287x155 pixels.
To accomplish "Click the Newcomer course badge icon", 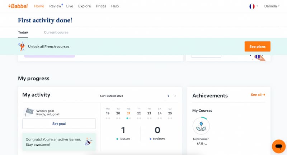I will (x=201, y=126).
